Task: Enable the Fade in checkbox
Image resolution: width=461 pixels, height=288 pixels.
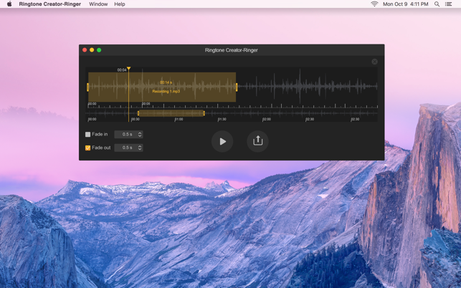Action: point(88,135)
